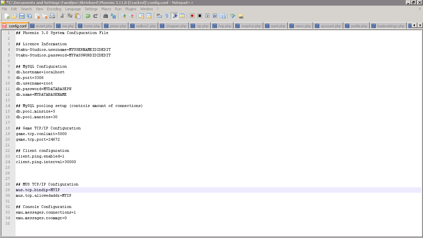The width and height of the screenshot is (423, 238).
Task: Toggle show all characters pilcrow icon
Action: (x=167, y=16)
